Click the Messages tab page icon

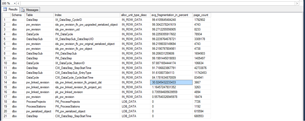(23, 10)
